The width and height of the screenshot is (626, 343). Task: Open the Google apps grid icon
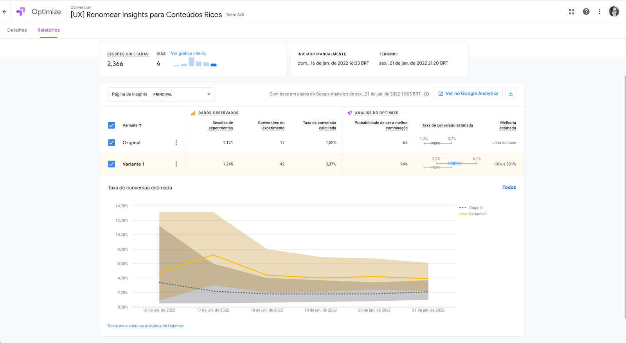(x=572, y=12)
